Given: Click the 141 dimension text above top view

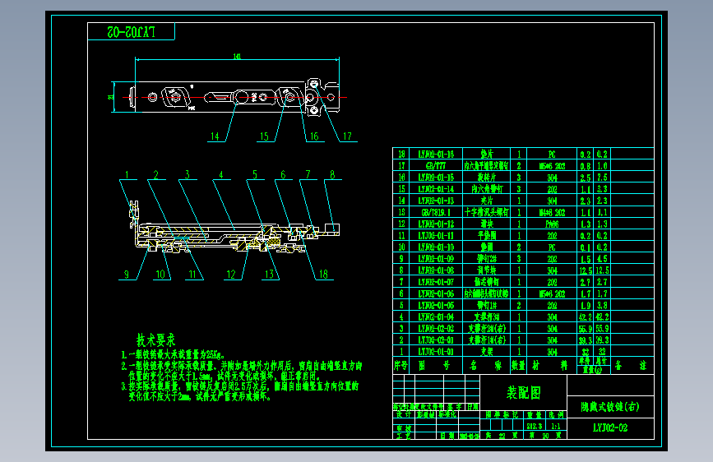Looking at the screenshot, I should click(x=237, y=57).
